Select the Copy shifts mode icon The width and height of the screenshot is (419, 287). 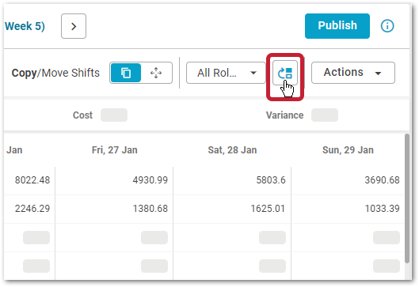(x=126, y=73)
